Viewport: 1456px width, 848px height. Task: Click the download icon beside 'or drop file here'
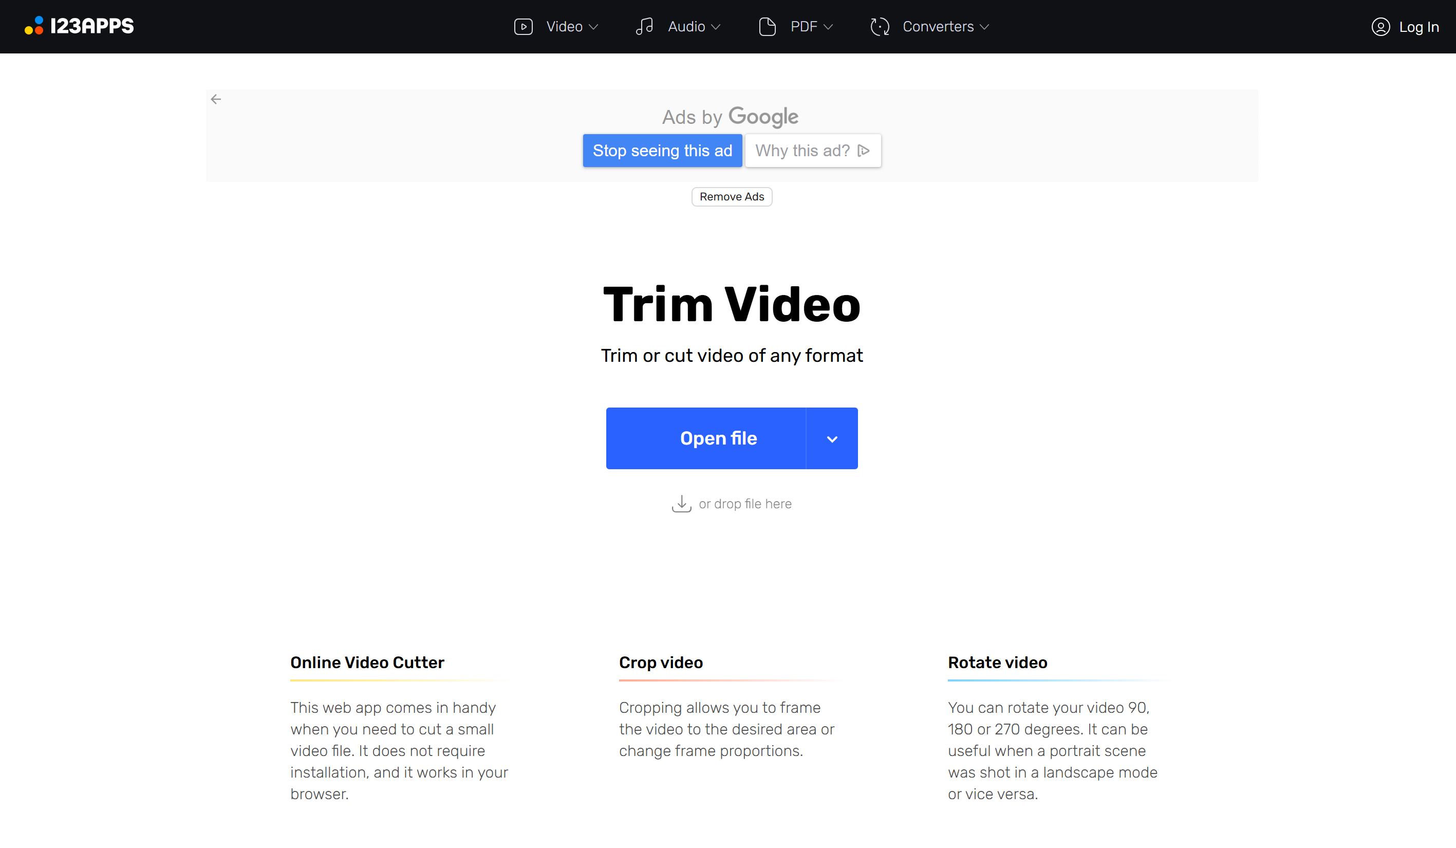click(x=682, y=504)
